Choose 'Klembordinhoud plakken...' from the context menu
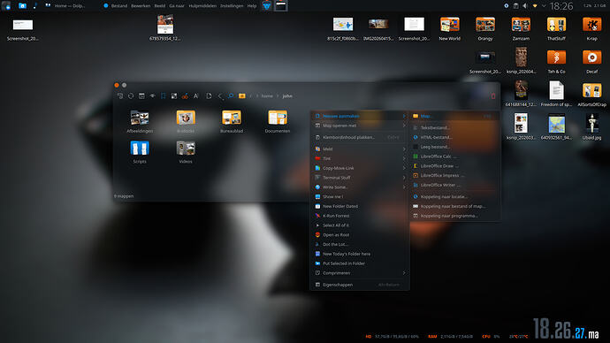 coord(360,137)
